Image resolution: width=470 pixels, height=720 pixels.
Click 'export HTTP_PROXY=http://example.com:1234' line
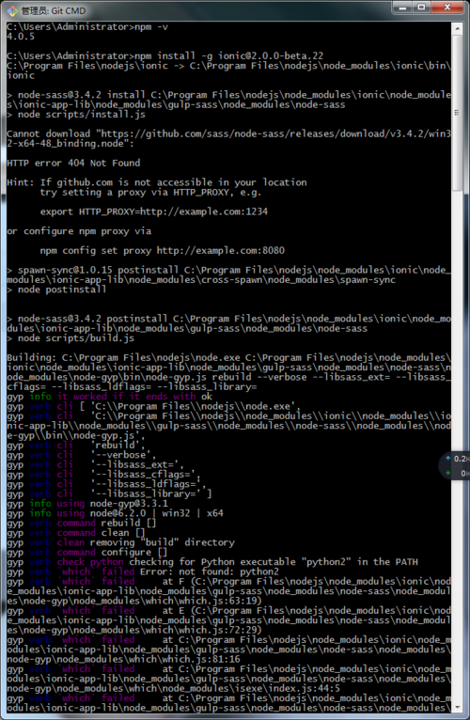tap(154, 211)
